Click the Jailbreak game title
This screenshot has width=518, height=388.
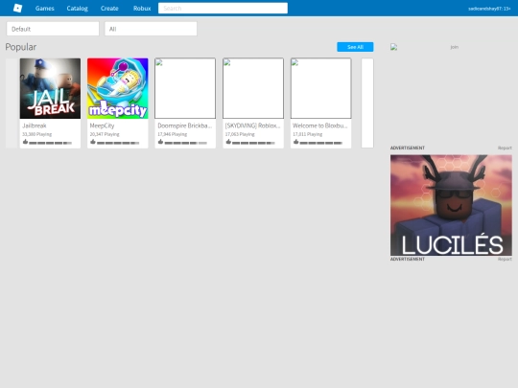(x=35, y=126)
